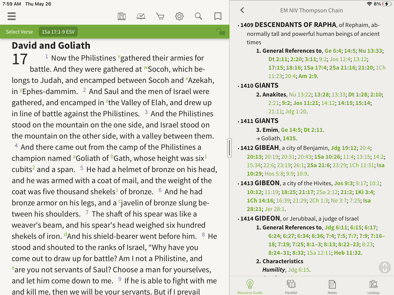Tap the Wi-Fi status icon
This screenshot has width=394, height=295.
click(369, 4)
